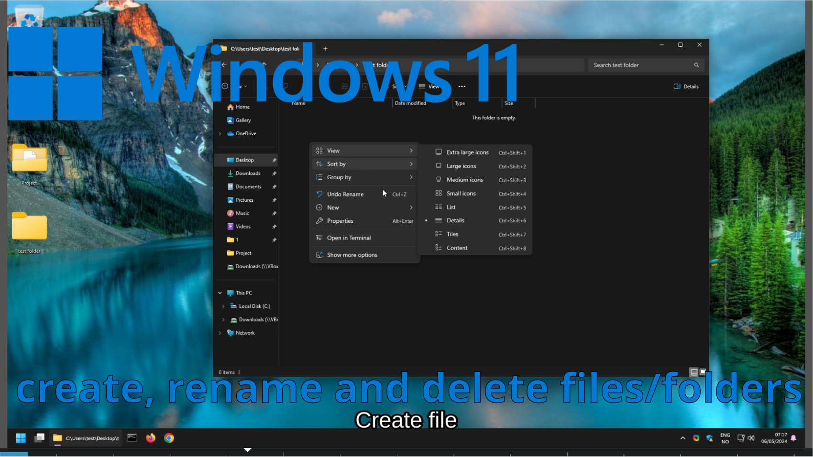Click the Home icon in the sidebar

[231, 107]
